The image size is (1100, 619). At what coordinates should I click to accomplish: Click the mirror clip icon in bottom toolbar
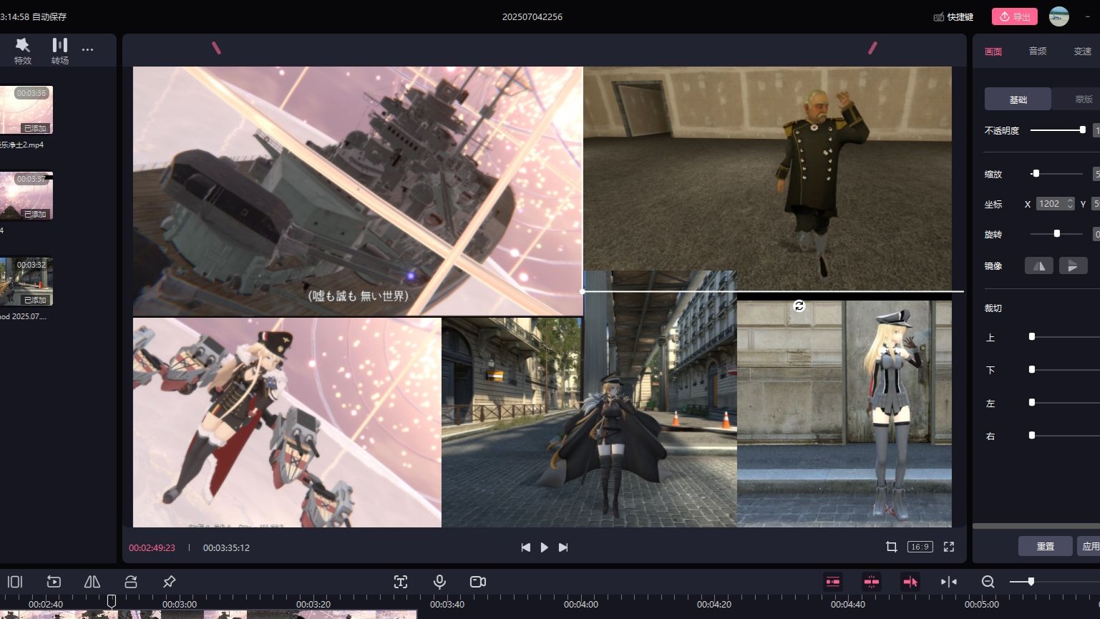pyautogui.click(x=92, y=582)
